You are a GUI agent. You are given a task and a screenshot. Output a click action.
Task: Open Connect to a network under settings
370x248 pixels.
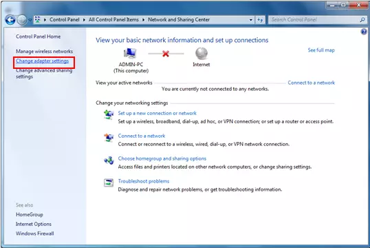[x=142, y=136]
